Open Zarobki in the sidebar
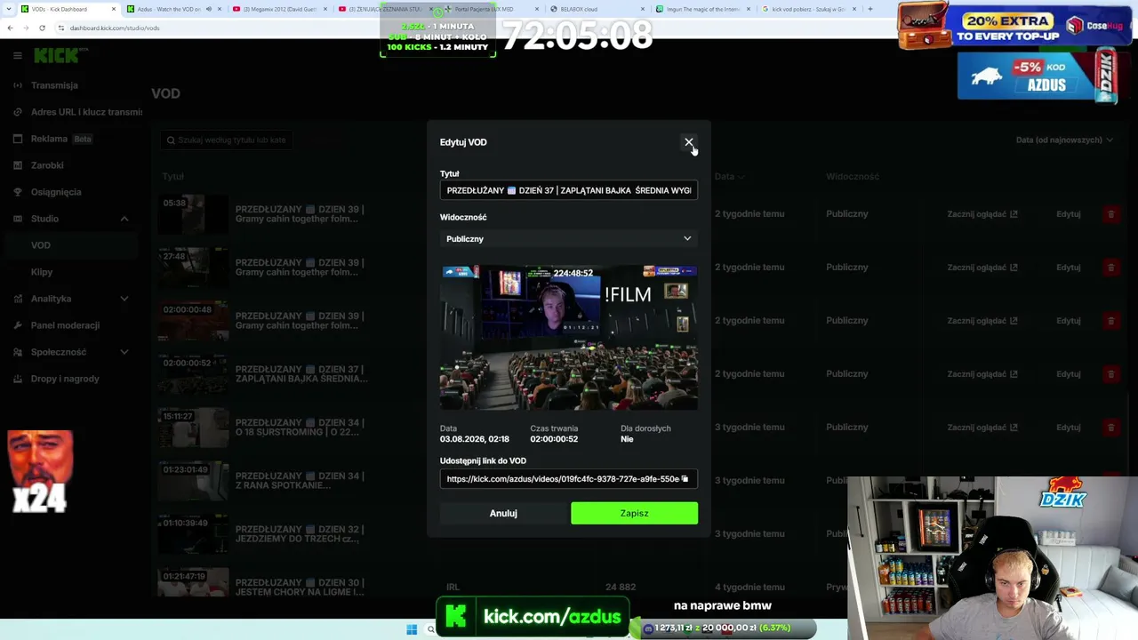 47,165
